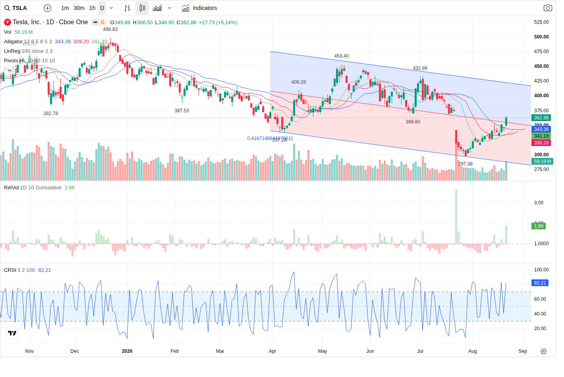Viewport: 564px width, 377px height.
Task: Select the CRSI indicator legend
Action: point(10,270)
